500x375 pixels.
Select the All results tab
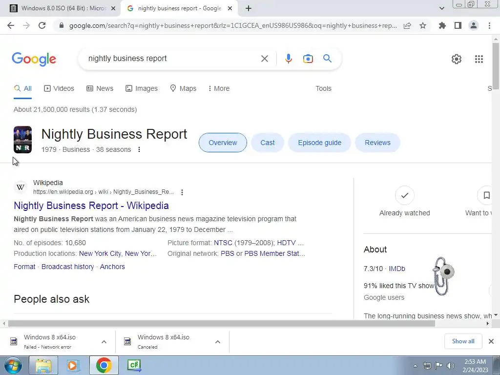click(x=22, y=88)
